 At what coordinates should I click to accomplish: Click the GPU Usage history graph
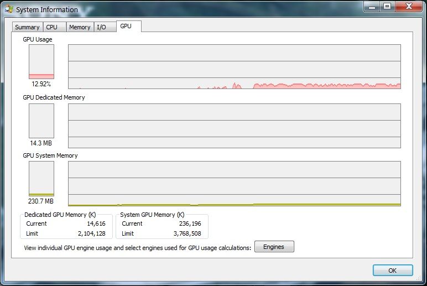[x=235, y=67]
